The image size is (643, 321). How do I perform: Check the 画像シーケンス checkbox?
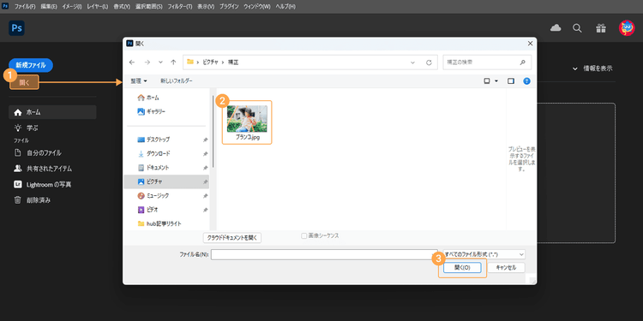[303, 236]
